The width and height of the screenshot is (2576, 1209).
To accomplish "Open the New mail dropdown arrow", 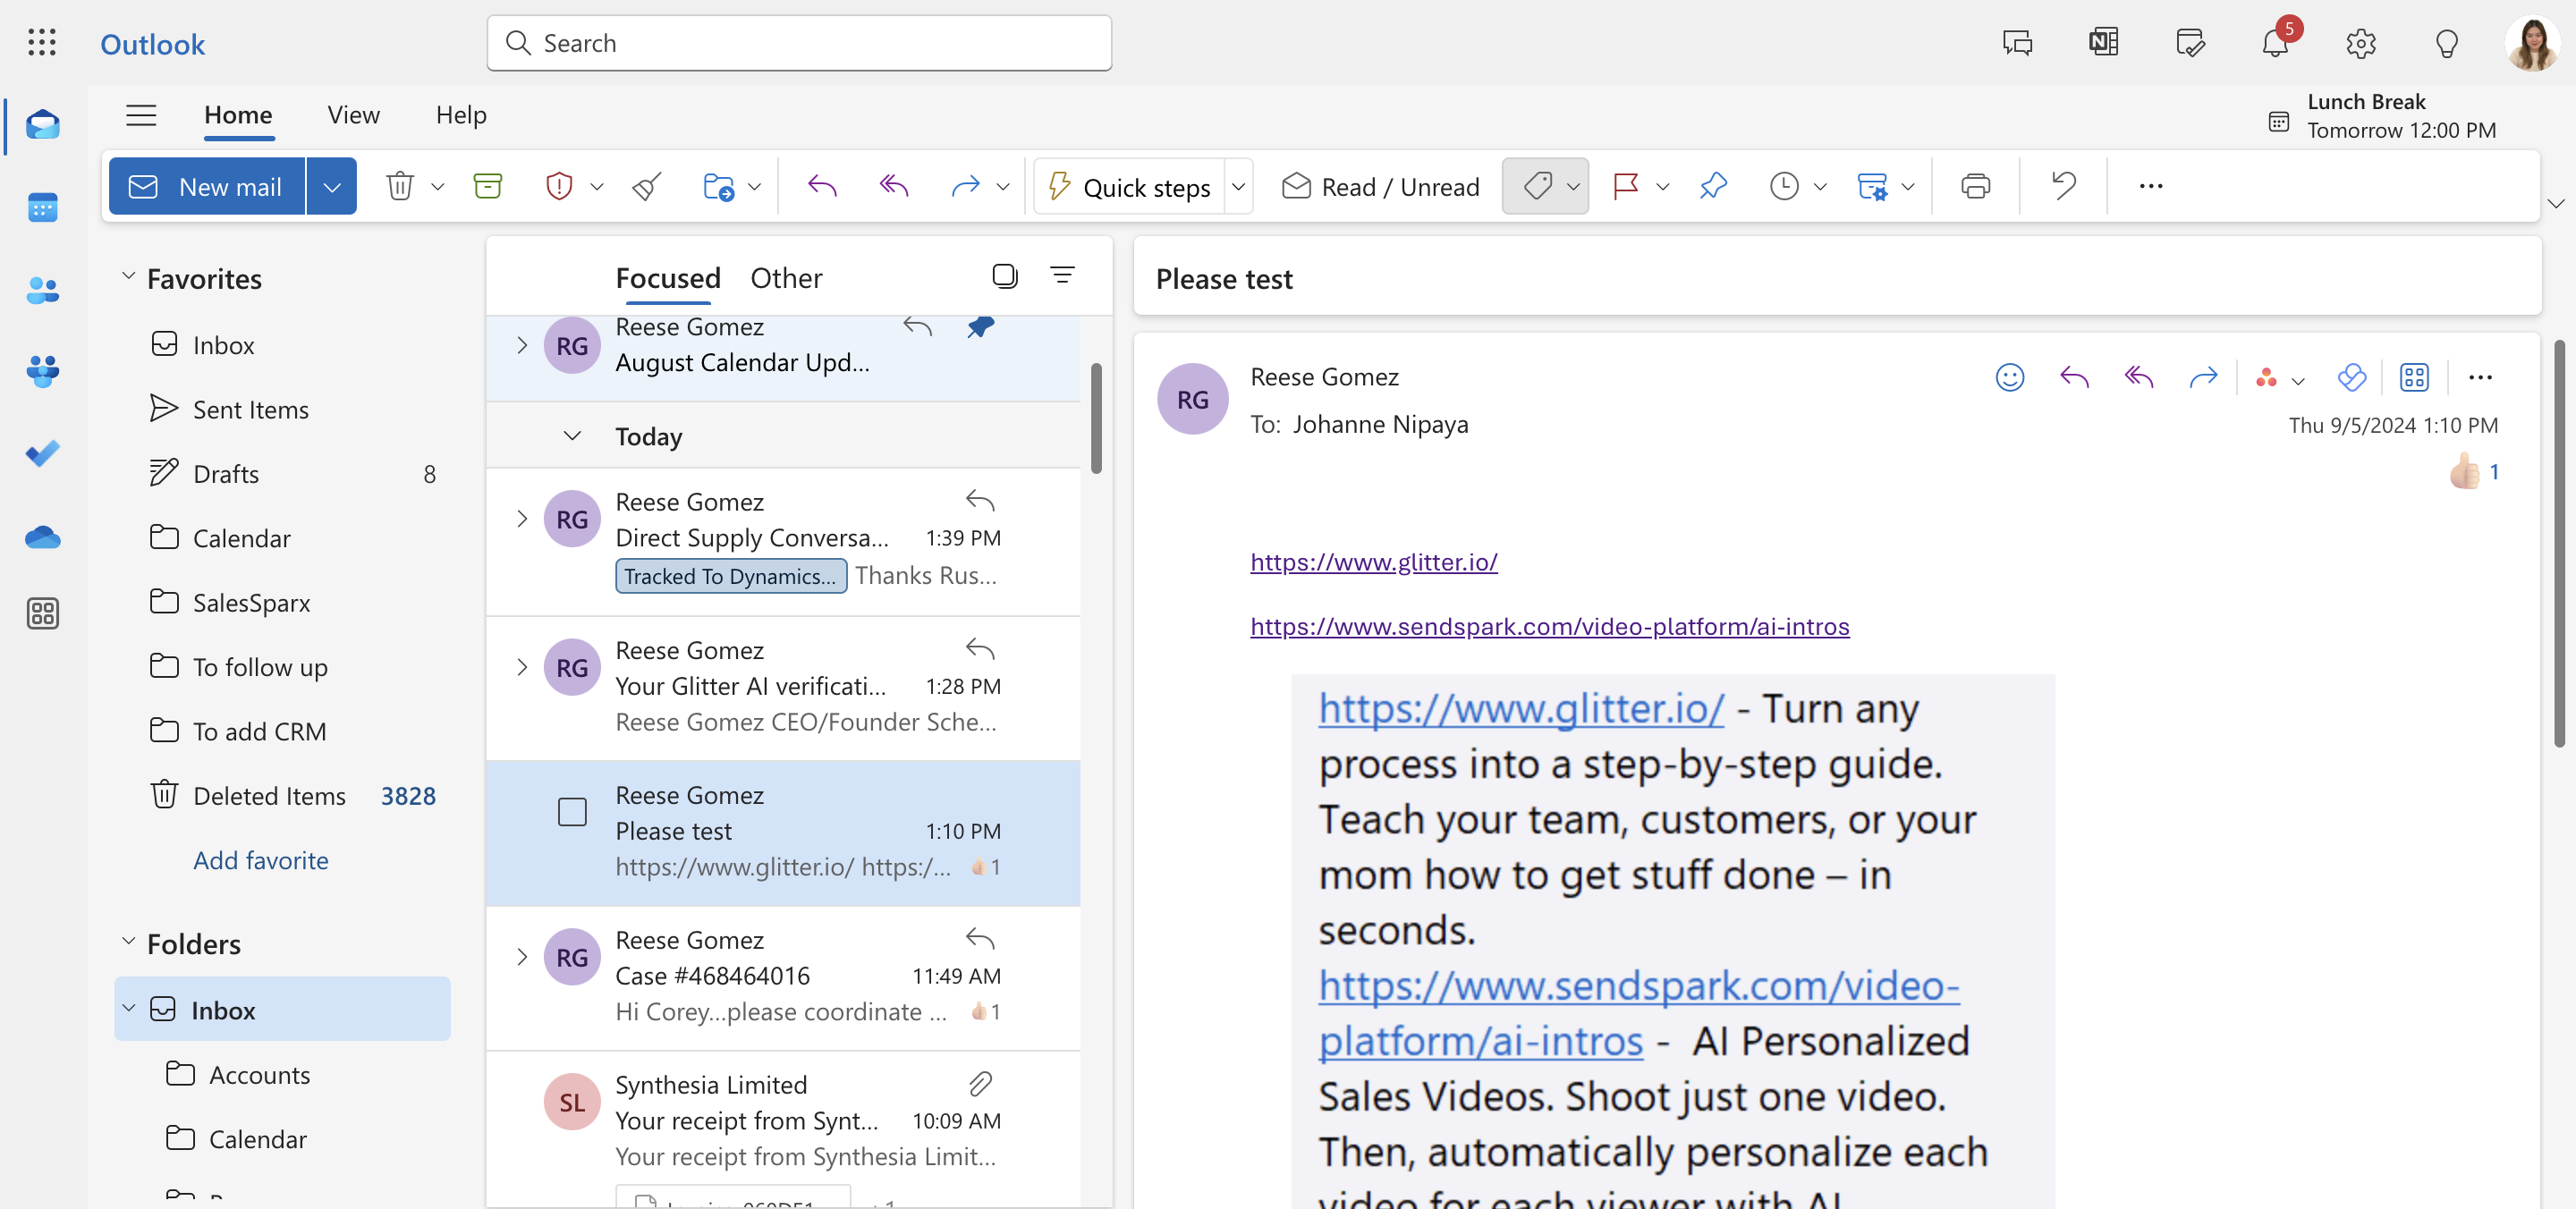I will pos(332,186).
